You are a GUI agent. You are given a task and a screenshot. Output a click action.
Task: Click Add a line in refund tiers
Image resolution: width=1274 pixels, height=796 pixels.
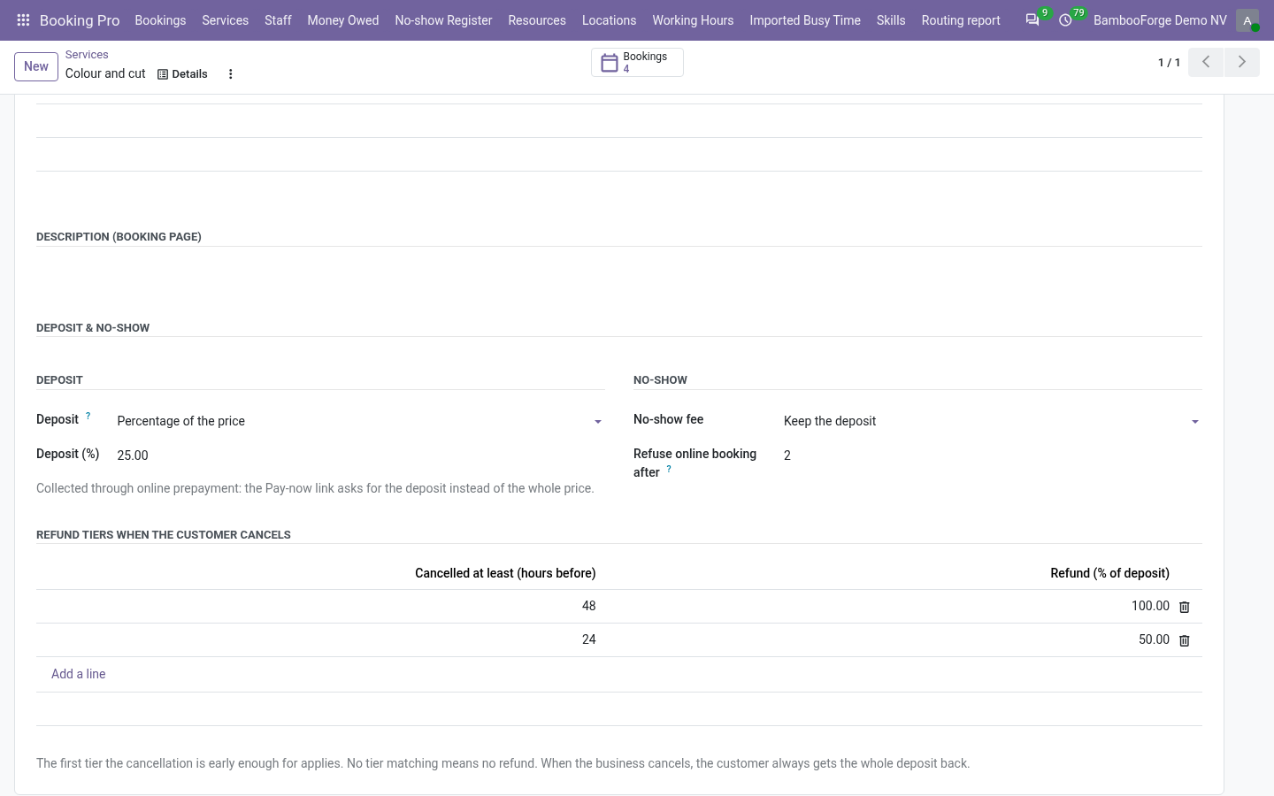point(79,674)
